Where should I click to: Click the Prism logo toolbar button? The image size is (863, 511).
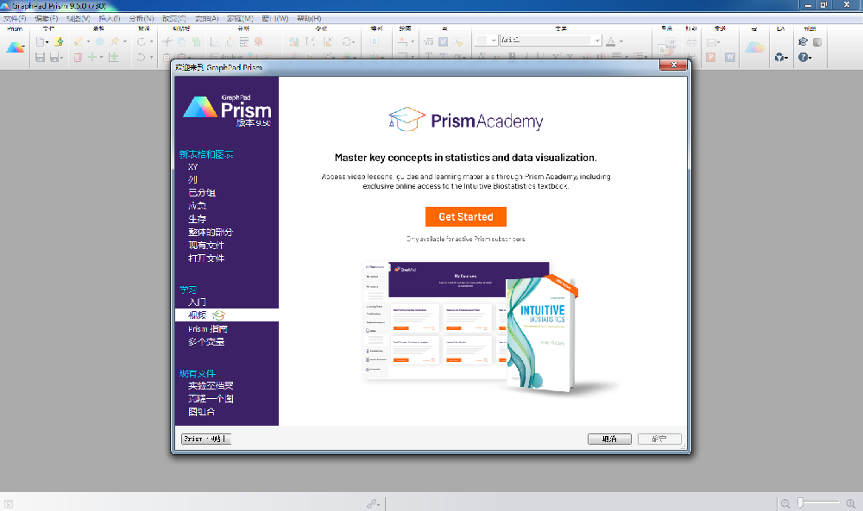coord(16,47)
